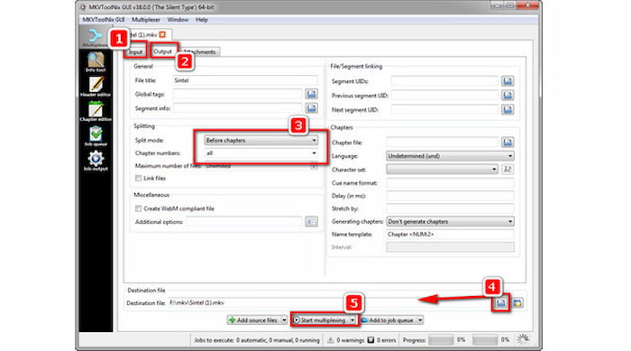Click the Global tags field
Image resolution: width=631 pixels, height=351 pixels.
[x=237, y=94]
